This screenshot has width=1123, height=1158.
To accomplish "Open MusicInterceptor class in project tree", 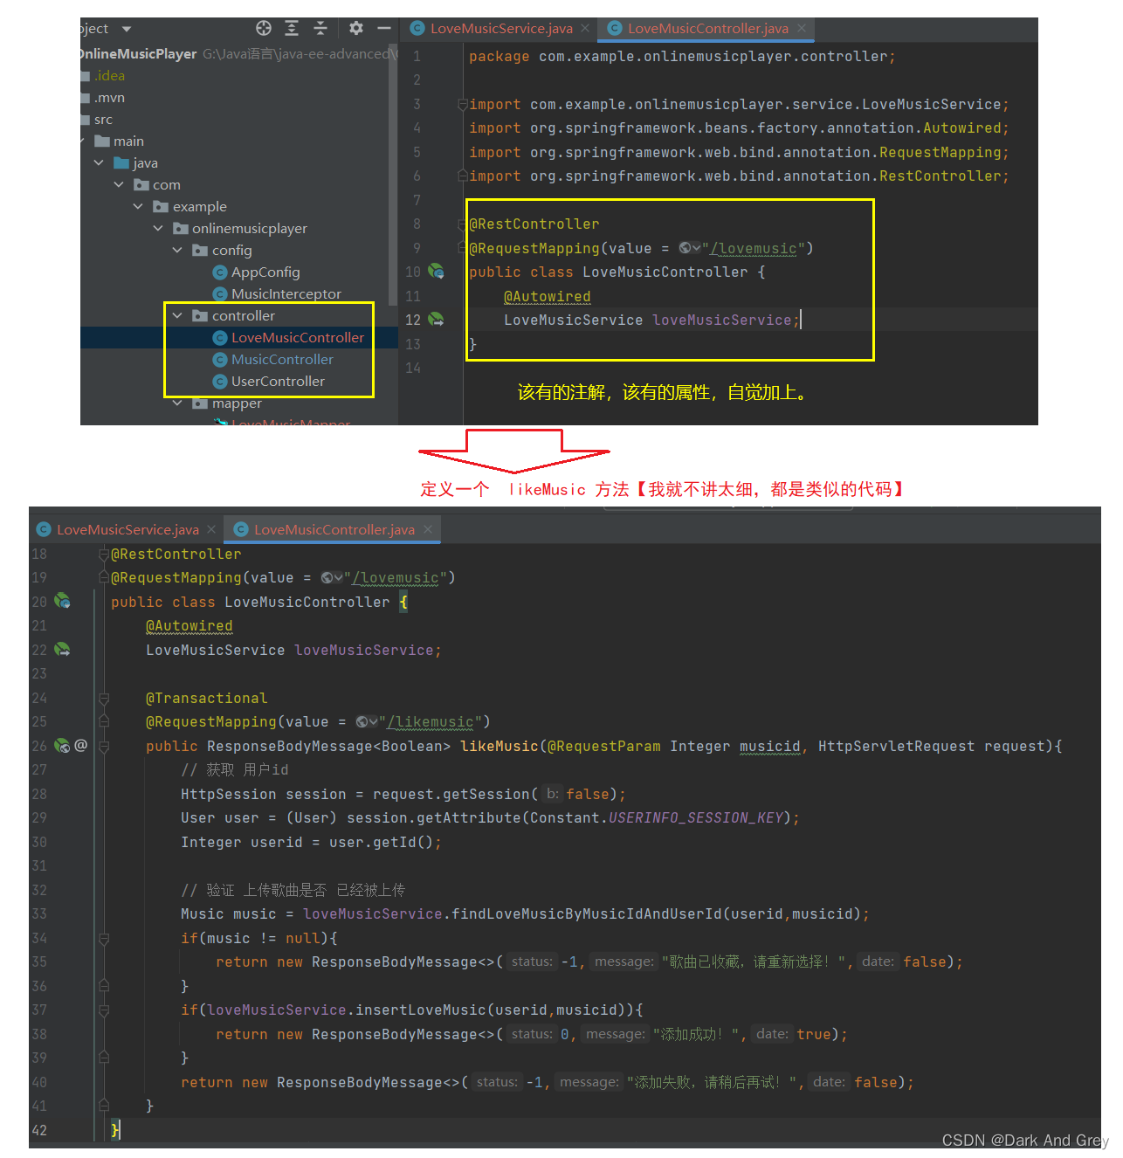I will click(286, 294).
